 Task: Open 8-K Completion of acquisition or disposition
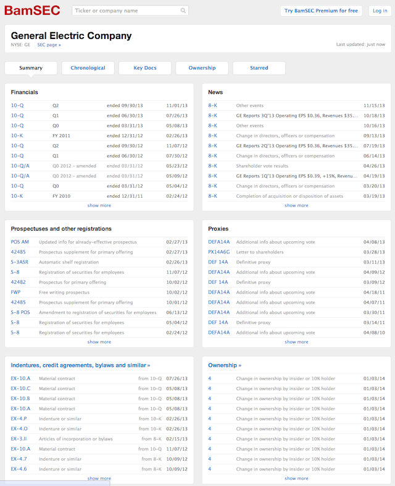pos(213,196)
